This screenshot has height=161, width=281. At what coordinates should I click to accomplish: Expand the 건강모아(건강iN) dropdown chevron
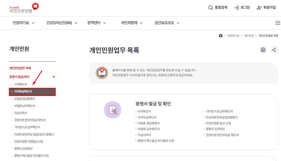tap(76, 23)
